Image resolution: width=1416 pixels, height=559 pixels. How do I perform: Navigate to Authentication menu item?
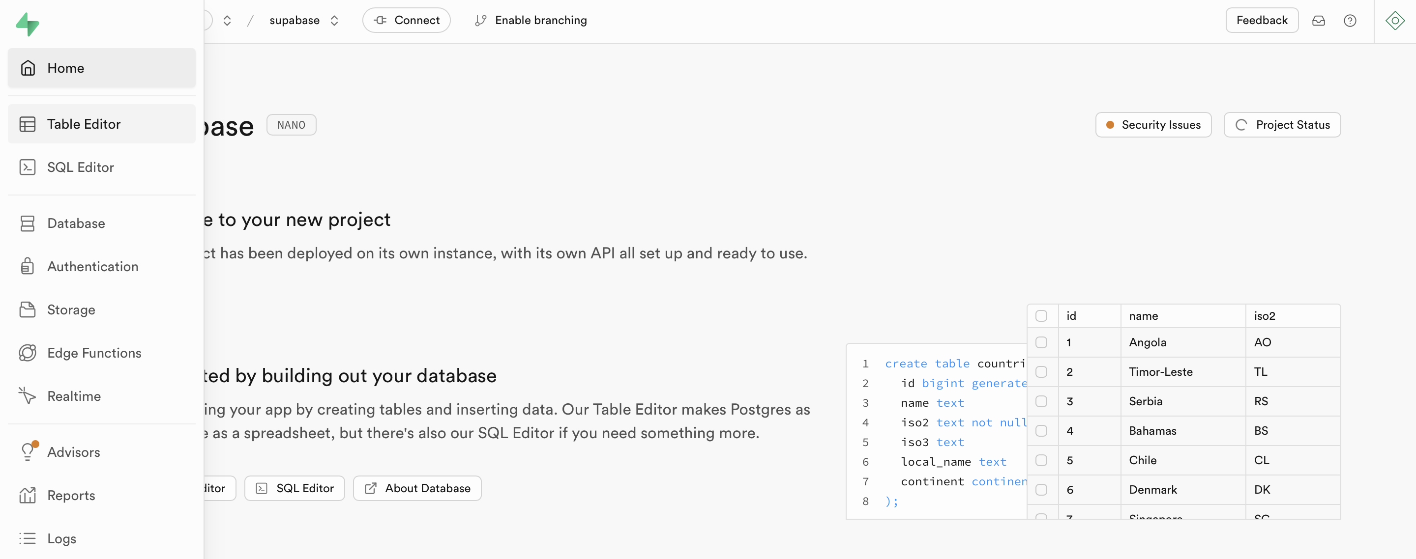pyautogui.click(x=92, y=266)
